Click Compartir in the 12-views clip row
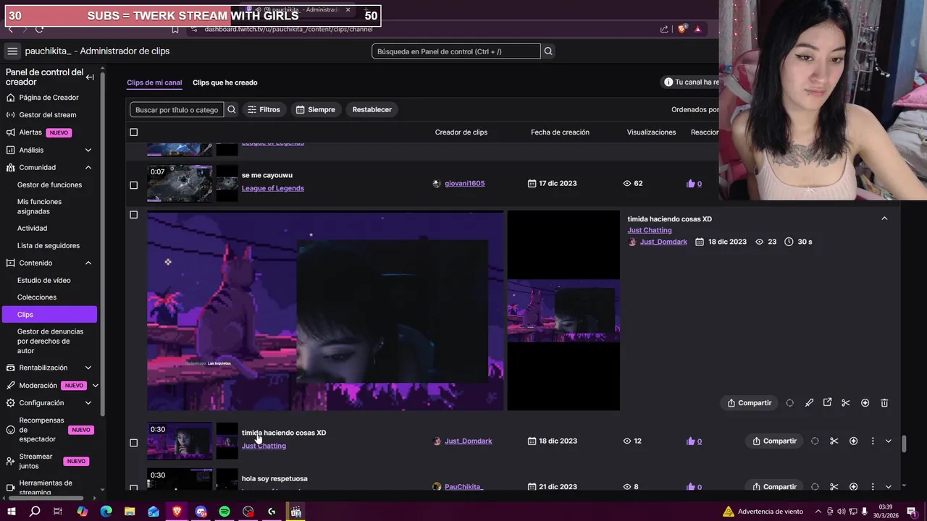Image resolution: width=927 pixels, height=521 pixels. point(774,441)
